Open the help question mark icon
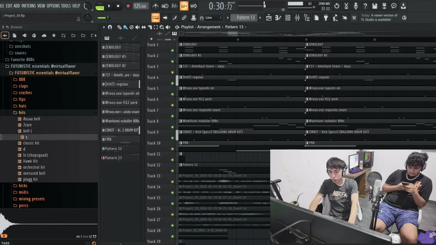 point(365,6)
